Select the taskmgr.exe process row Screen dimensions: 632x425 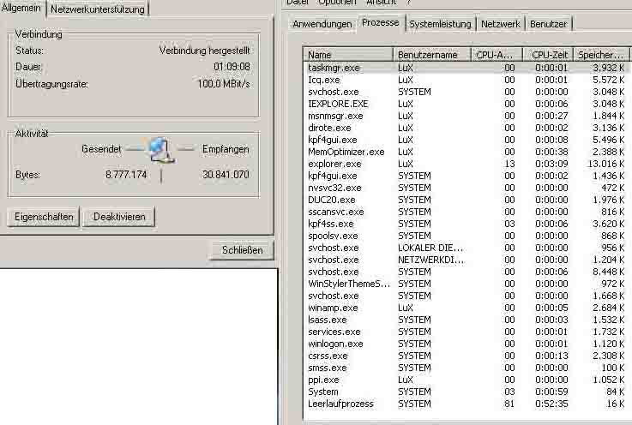466,68
